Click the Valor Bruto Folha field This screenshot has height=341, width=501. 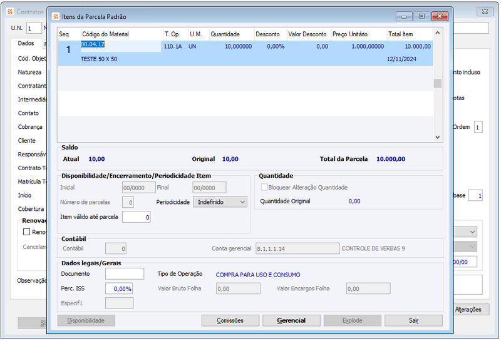pos(238,288)
